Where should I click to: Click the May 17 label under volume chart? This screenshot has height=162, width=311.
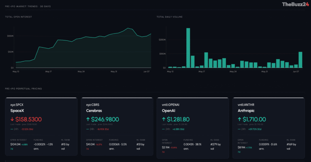(x=202, y=72)
